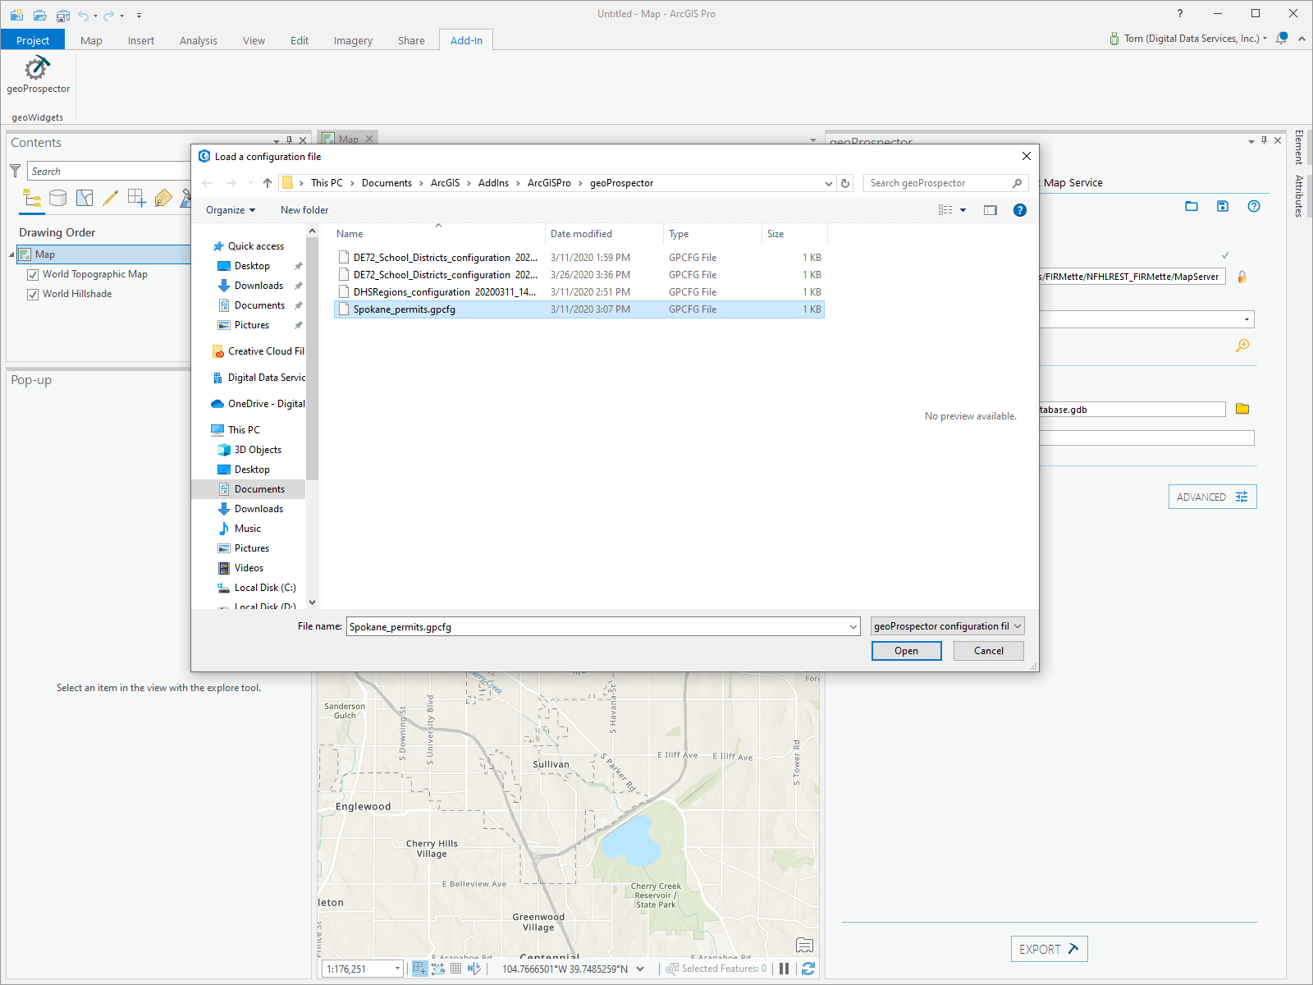The height and width of the screenshot is (985, 1313).
Task: Open notifications bell icon
Action: point(1282,39)
